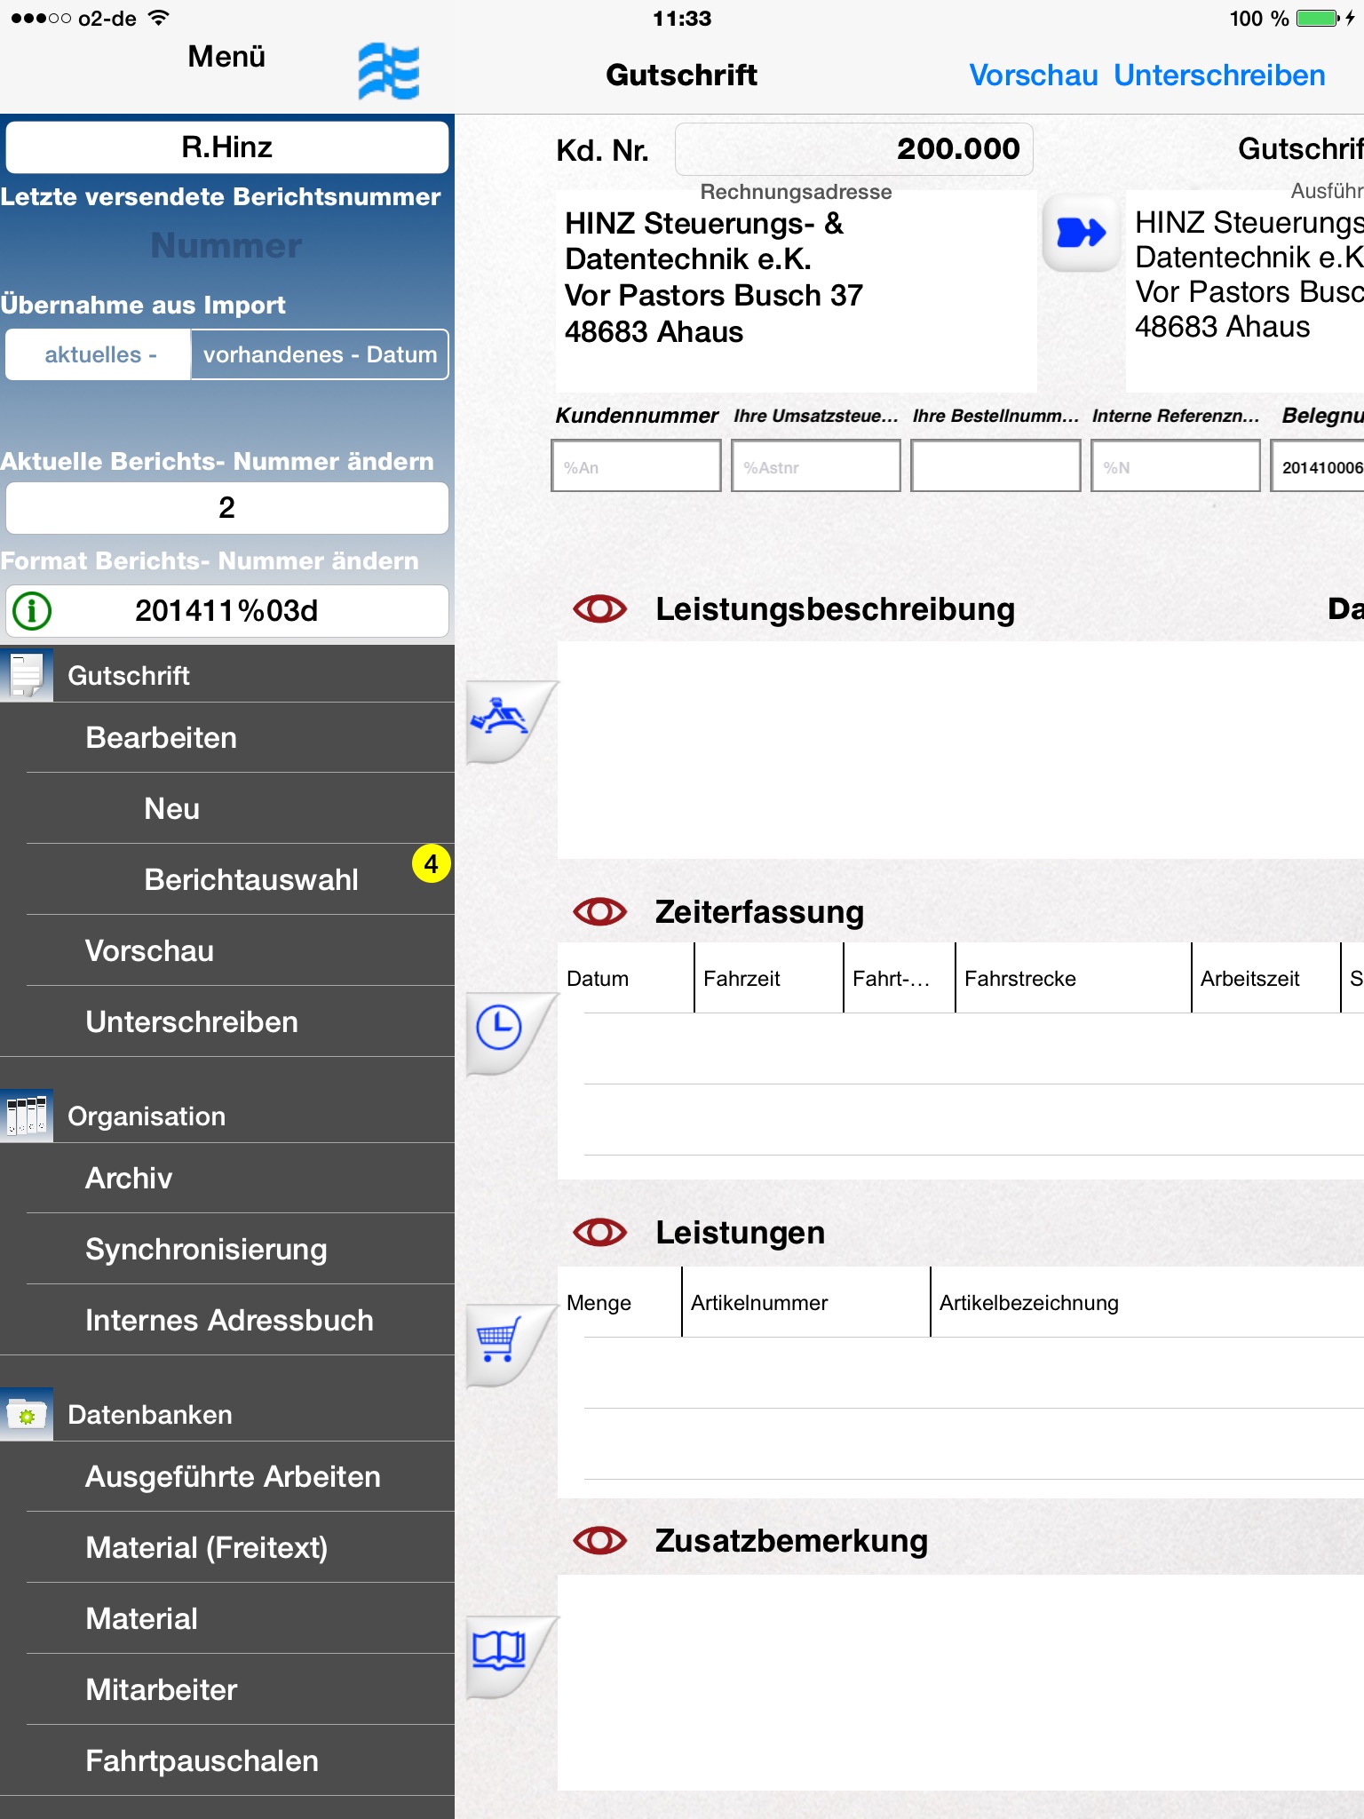Image resolution: width=1364 pixels, height=1819 pixels.
Task: Tap the Rechnungsadresse address box
Action: coord(796,291)
